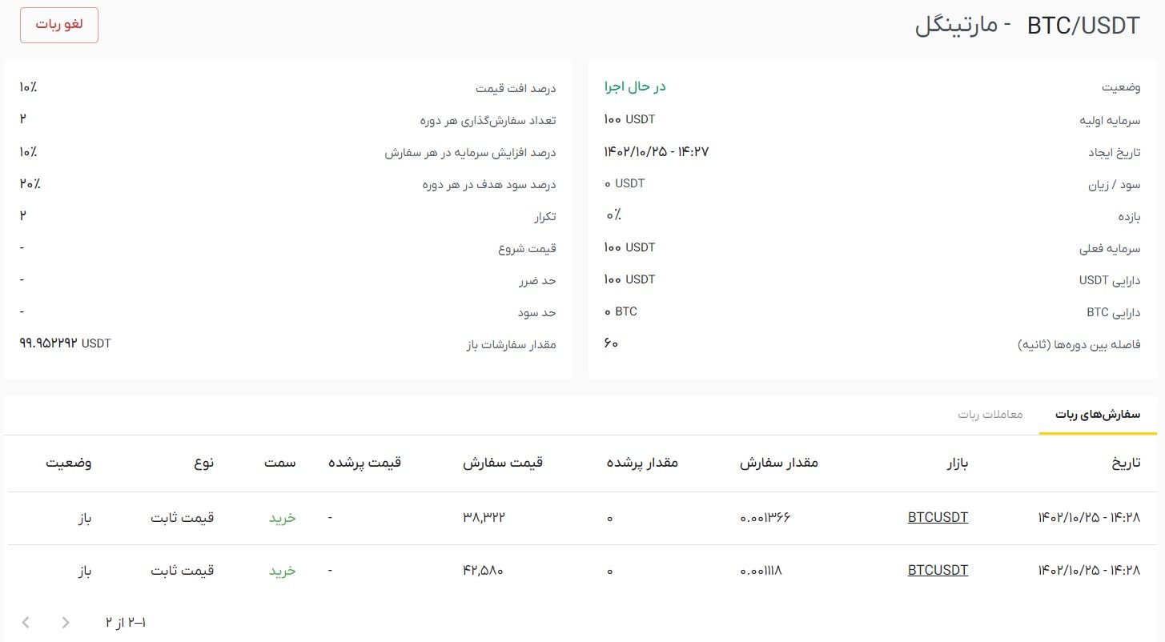This screenshot has width=1165, height=642.
Task: Click the سمت column header
Action: click(281, 463)
